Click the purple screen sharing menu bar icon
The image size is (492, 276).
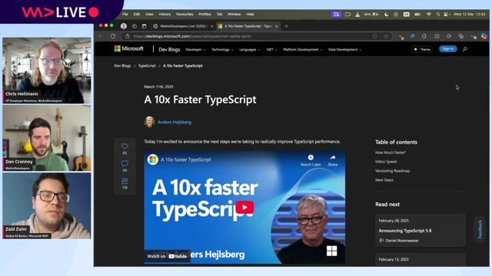[x=337, y=15]
